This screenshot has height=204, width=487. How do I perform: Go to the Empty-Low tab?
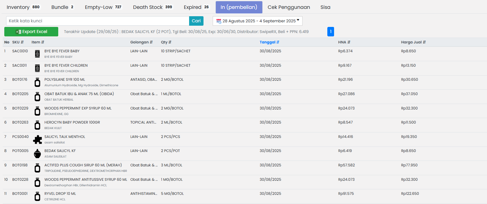(x=103, y=7)
